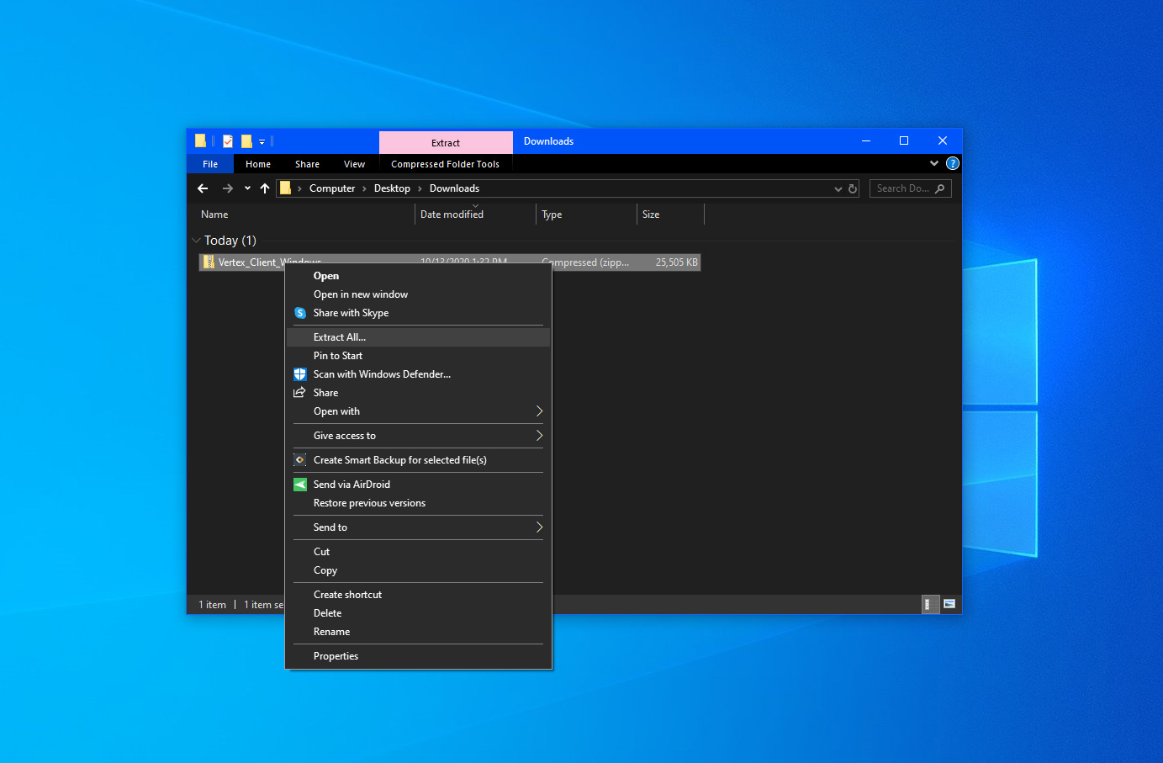Click the New Folder icon in title bar
This screenshot has height=763, width=1163.
(246, 141)
